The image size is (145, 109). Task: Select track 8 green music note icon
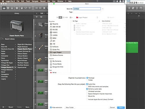[x=41, y=104]
